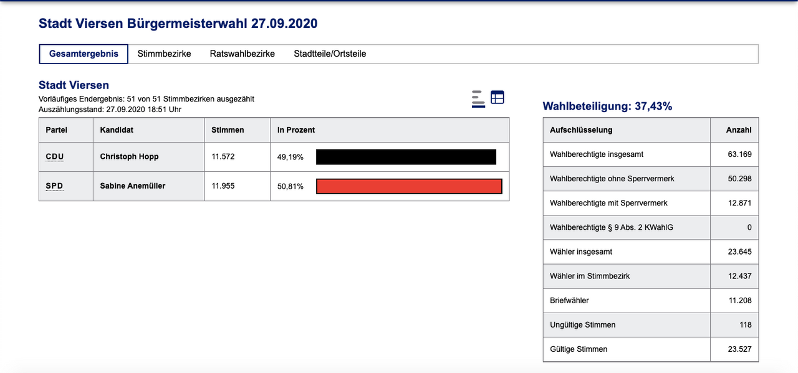Switch to table view icon
The image size is (798, 373).
[498, 97]
